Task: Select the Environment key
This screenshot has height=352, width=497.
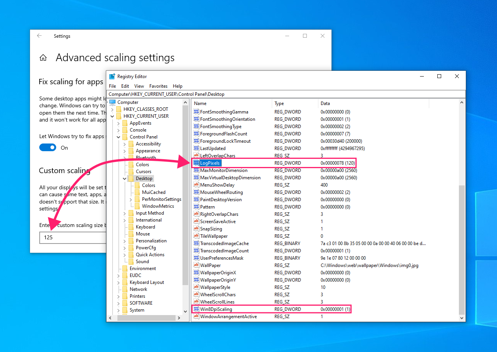Action: point(143,269)
